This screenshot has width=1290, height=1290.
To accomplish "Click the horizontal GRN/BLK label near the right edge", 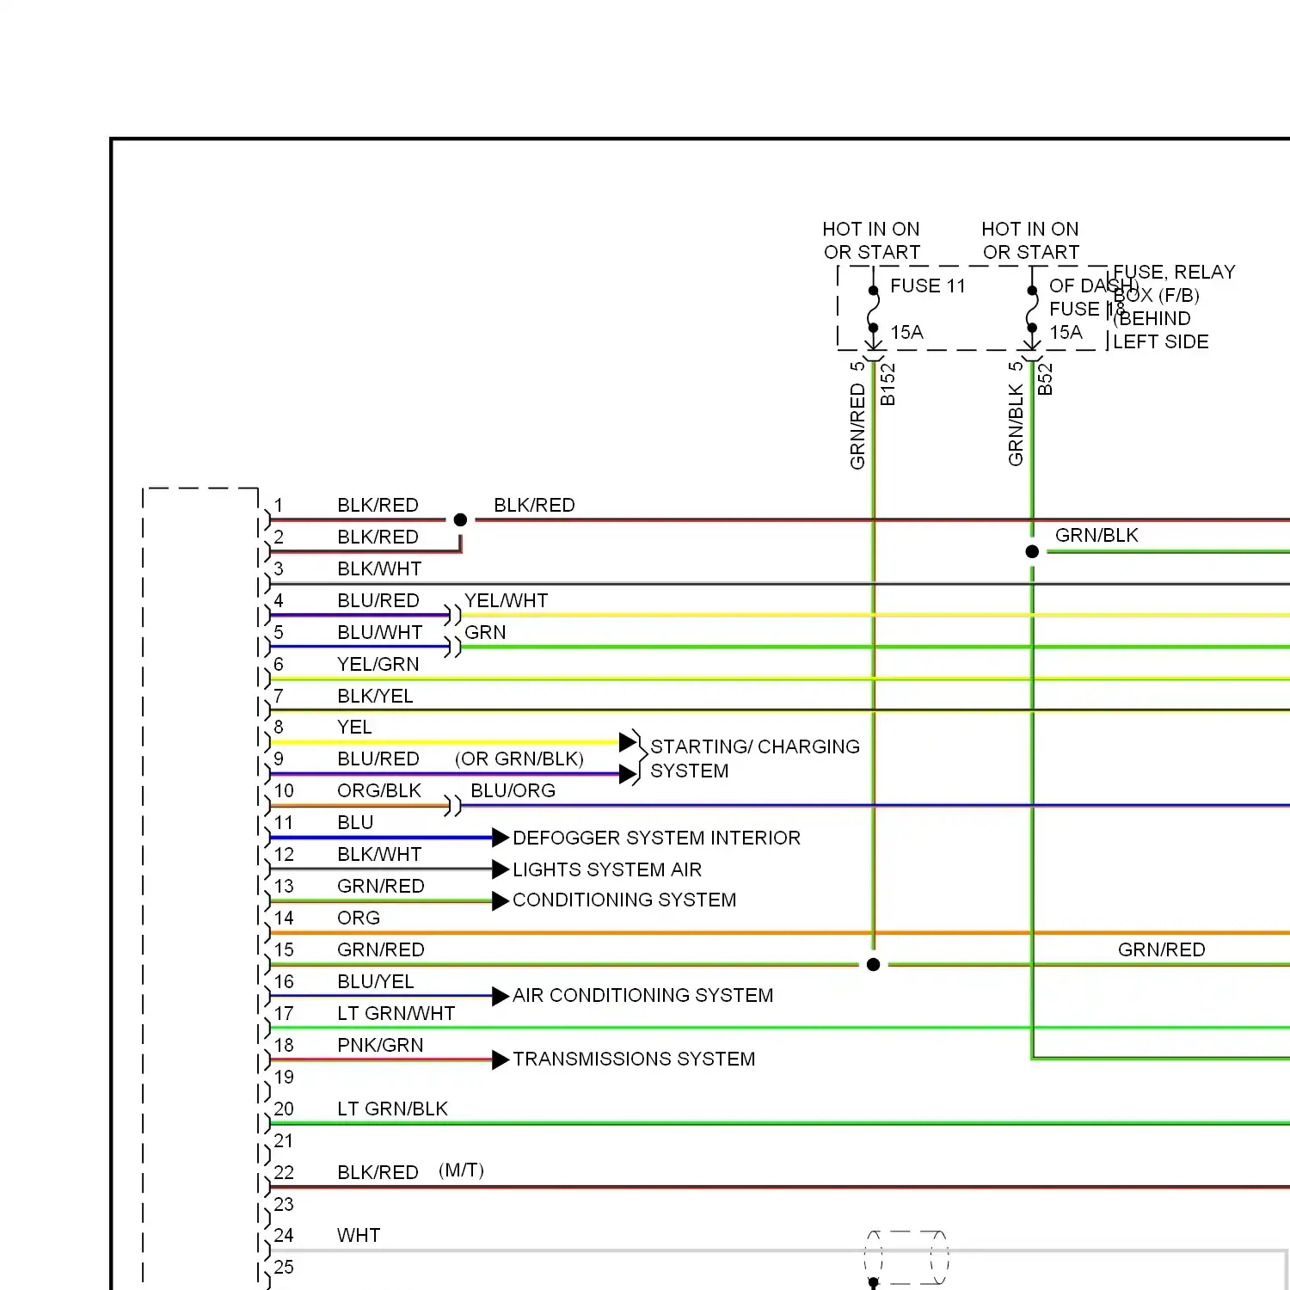I will (x=1096, y=535).
